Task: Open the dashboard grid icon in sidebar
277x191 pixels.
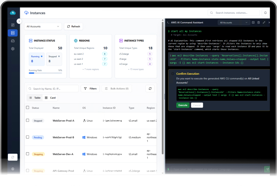Action: (x=13, y=25)
